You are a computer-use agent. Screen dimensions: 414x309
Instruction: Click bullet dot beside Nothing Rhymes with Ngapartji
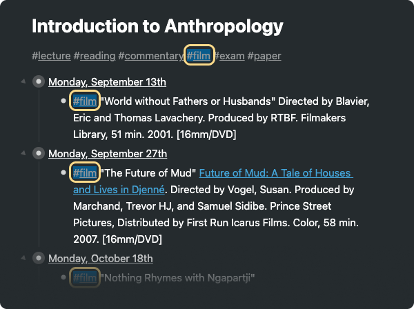click(x=63, y=277)
